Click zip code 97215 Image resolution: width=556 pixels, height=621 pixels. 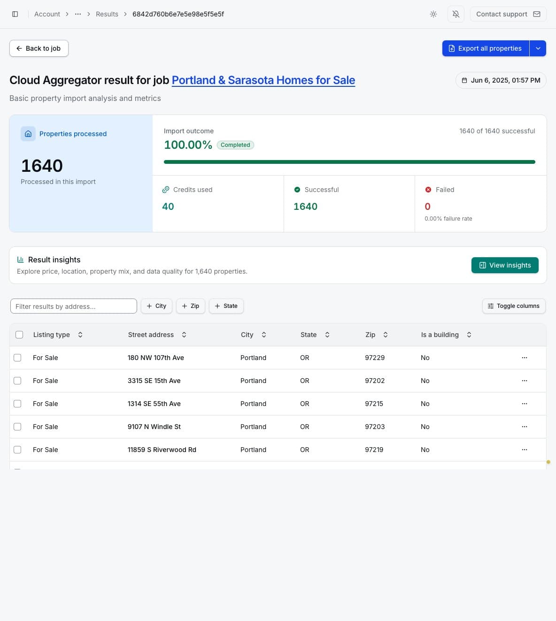point(374,404)
